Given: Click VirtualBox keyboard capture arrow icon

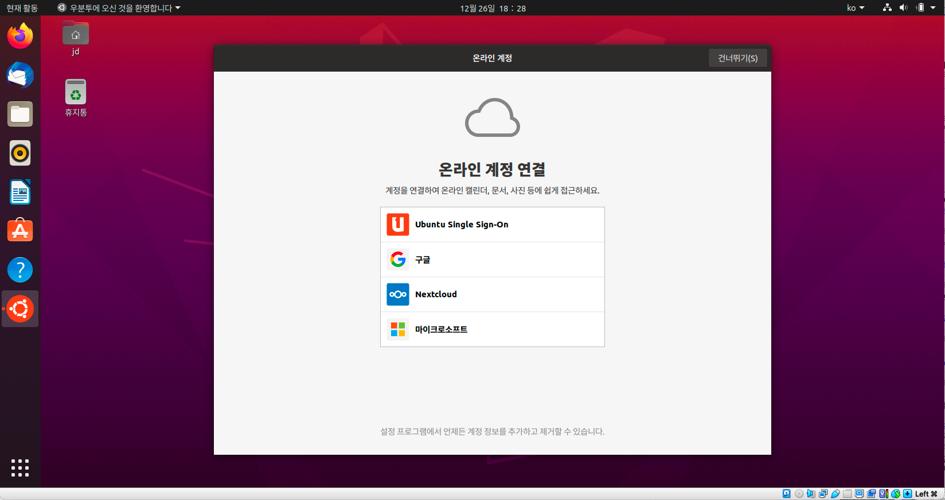Looking at the screenshot, I should click(x=907, y=493).
